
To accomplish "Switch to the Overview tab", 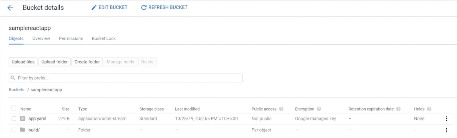I will (41, 39).
